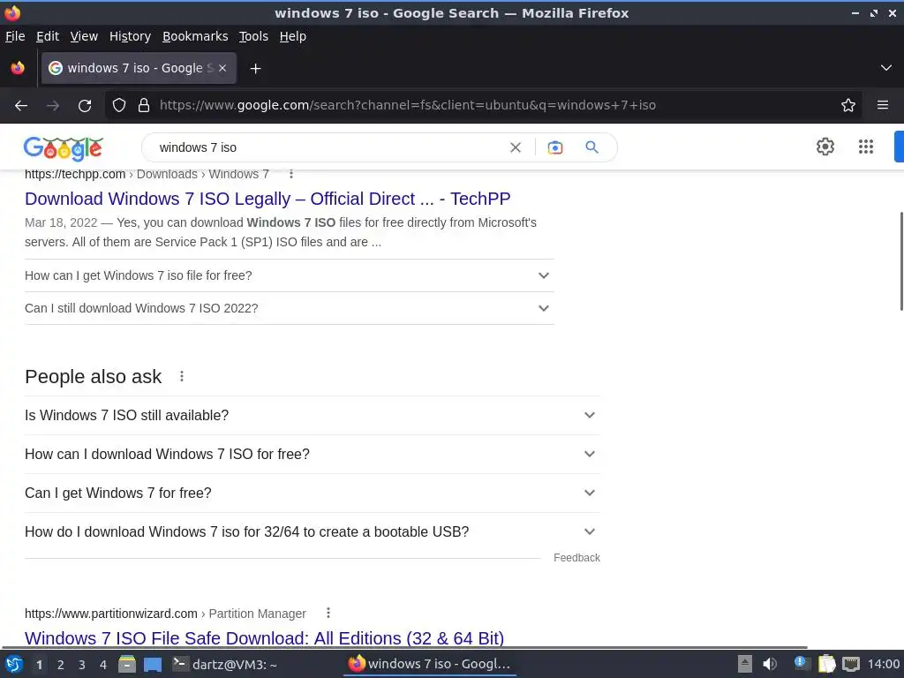This screenshot has height=678, width=904.
Task: Expand How can I download Windows 7 ISO for free
Action: pos(313,455)
